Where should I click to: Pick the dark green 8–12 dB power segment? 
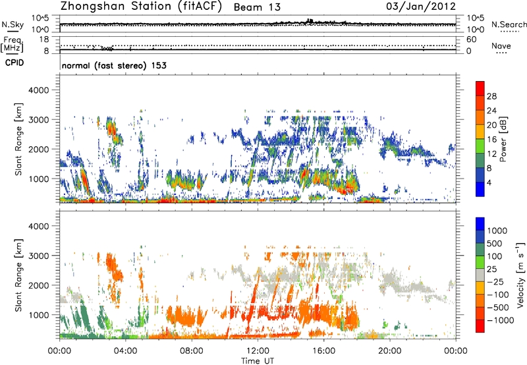(480, 161)
